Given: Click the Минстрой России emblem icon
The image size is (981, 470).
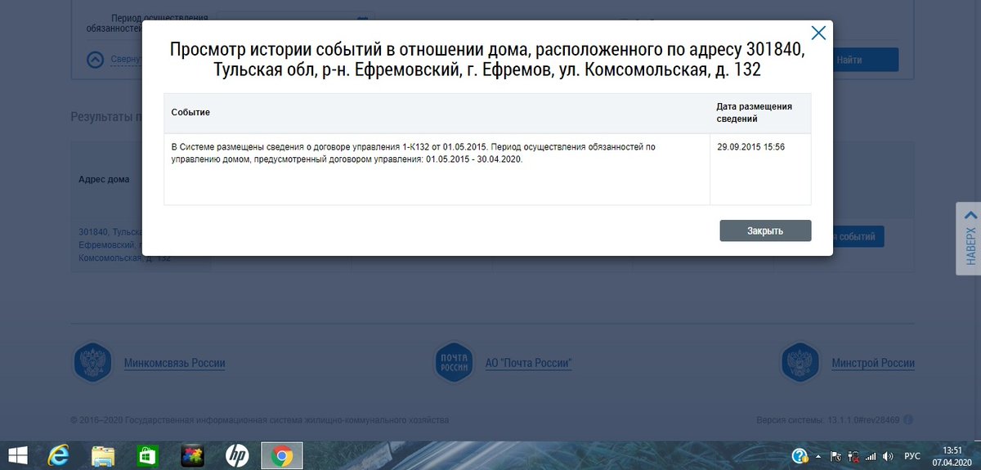Looking at the screenshot, I should click(801, 363).
